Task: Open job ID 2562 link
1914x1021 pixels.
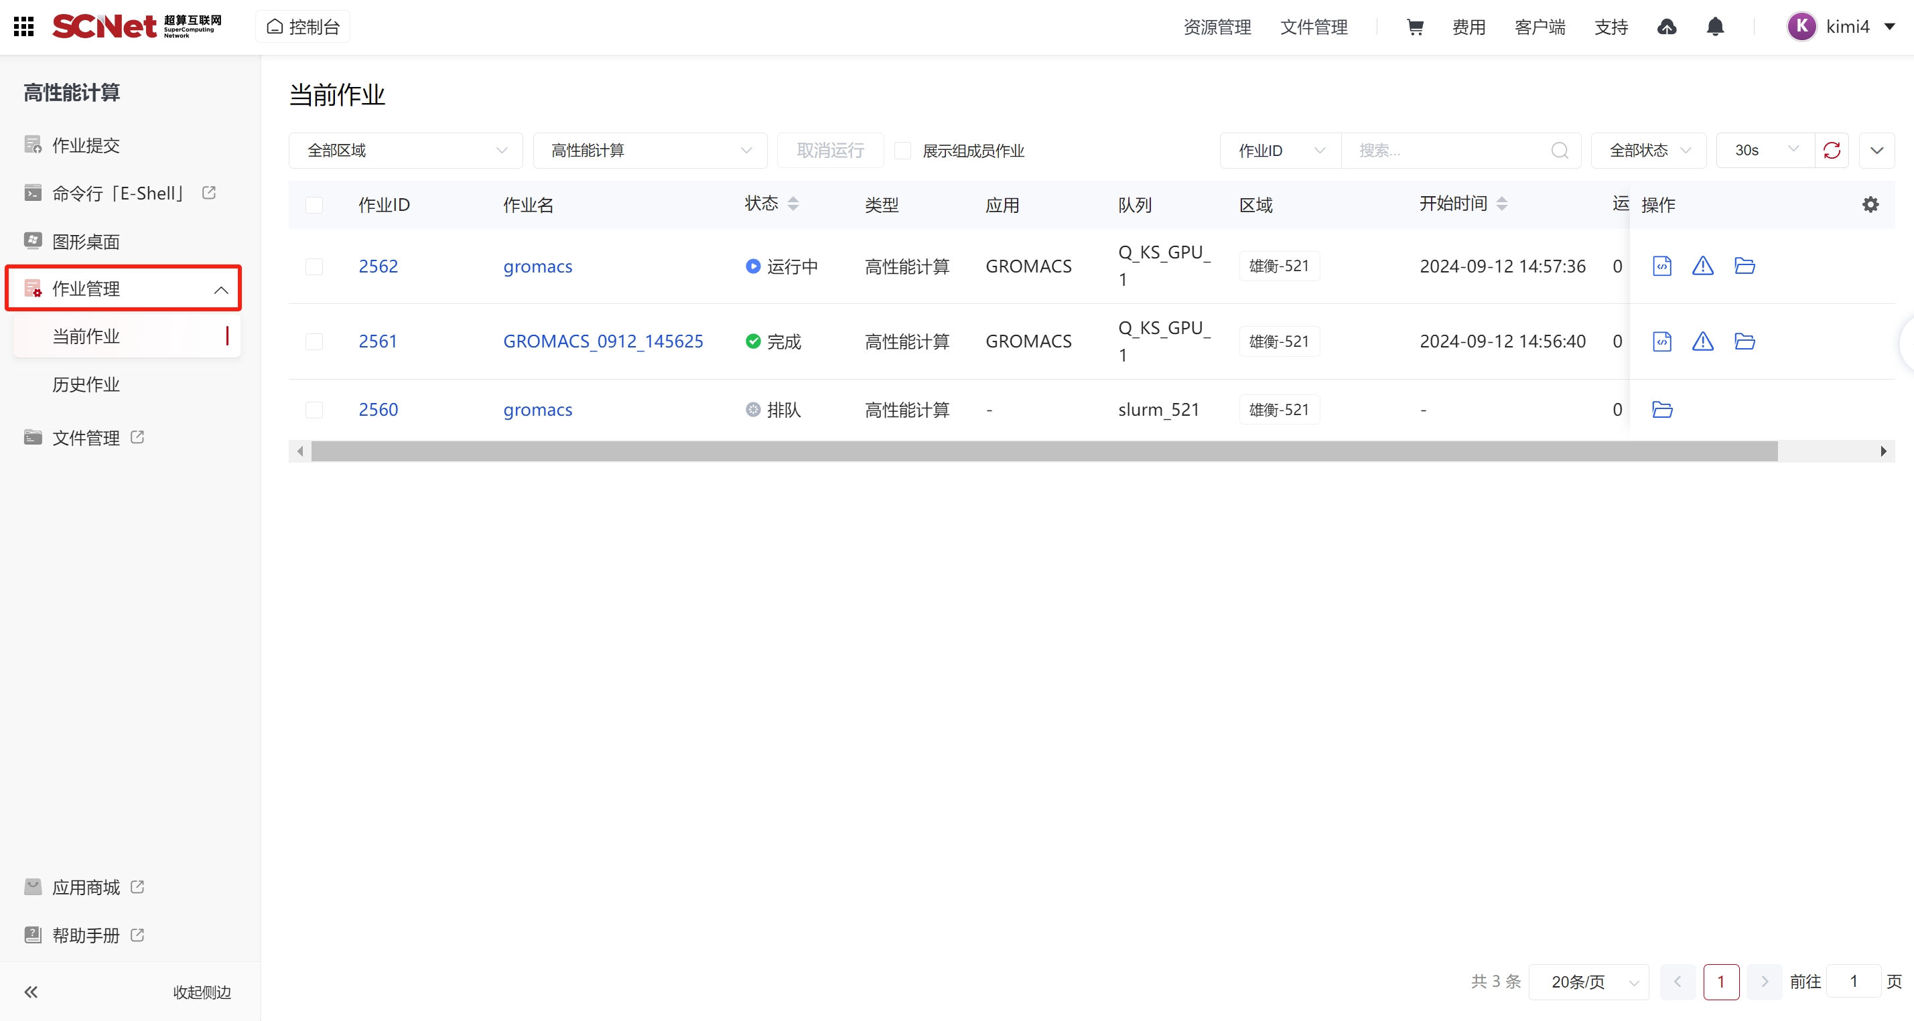Action: click(x=379, y=266)
